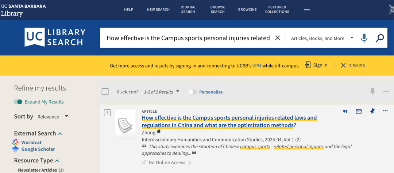The height and width of the screenshot is (173, 394).
Task: Open the Google Scholar external search link
Action: (38, 149)
